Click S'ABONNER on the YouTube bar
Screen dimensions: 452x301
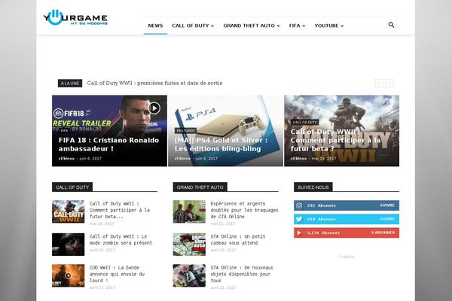(x=383, y=233)
